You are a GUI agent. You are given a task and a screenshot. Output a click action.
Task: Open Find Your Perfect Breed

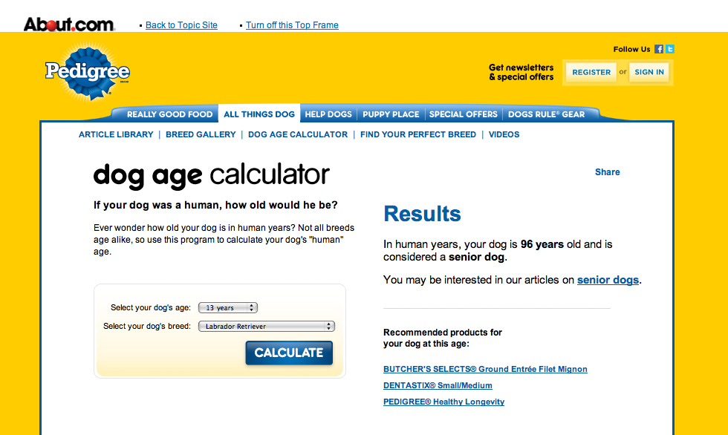(417, 134)
